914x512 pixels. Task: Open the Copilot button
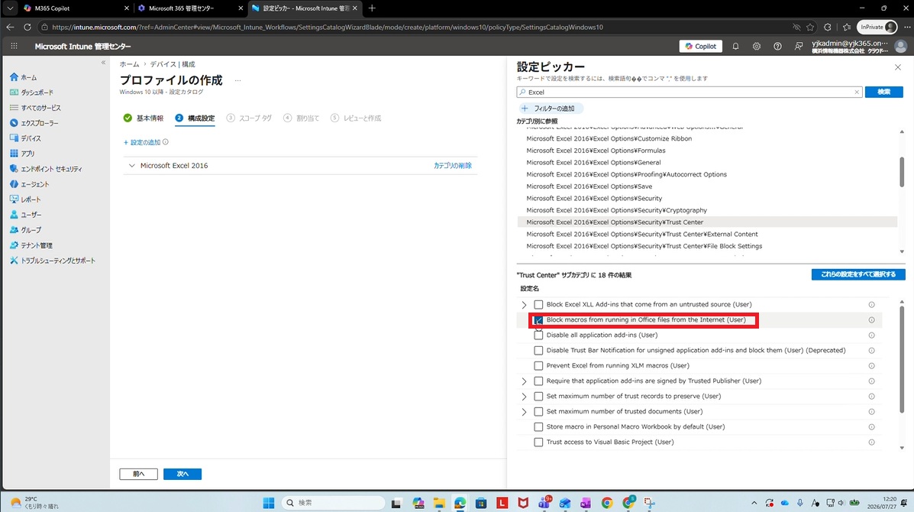(x=701, y=46)
